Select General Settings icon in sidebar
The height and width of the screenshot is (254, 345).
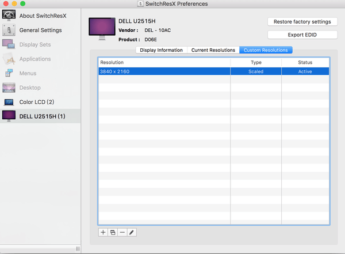pos(9,30)
